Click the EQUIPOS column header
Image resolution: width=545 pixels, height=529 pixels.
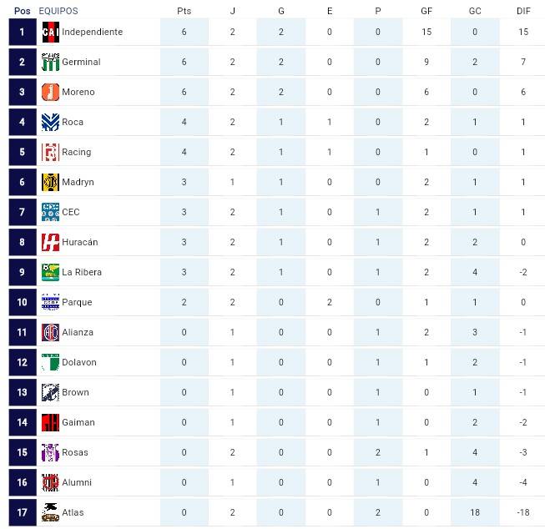pyautogui.click(x=58, y=11)
